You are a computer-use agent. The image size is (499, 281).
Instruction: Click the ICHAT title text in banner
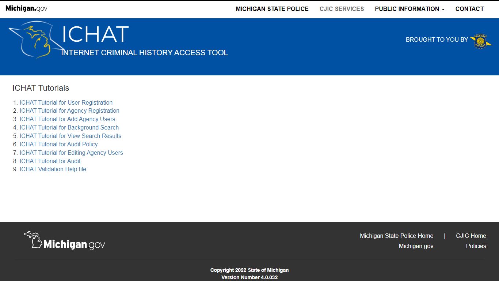click(95, 34)
